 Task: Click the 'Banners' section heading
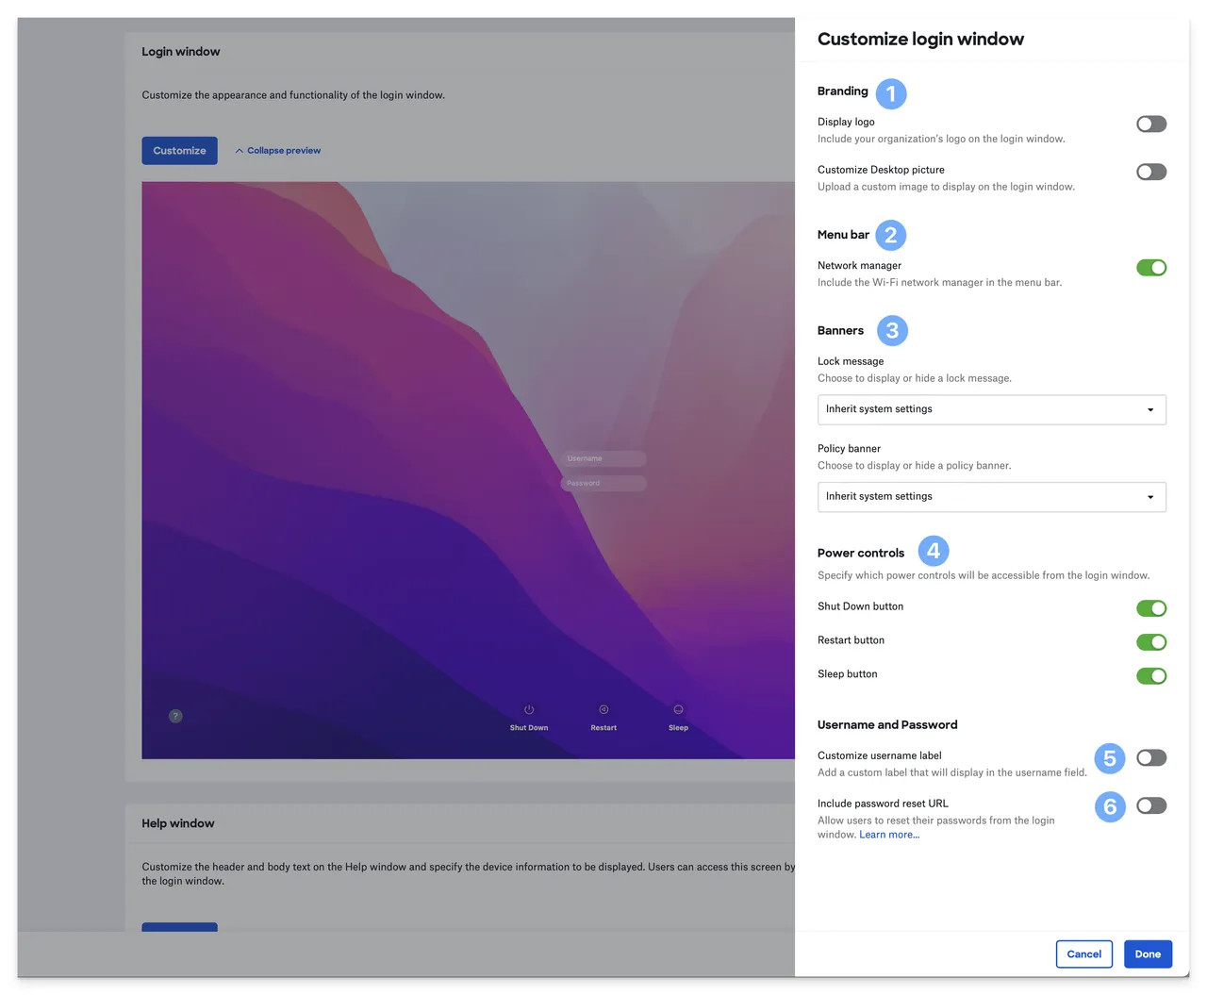coord(840,331)
